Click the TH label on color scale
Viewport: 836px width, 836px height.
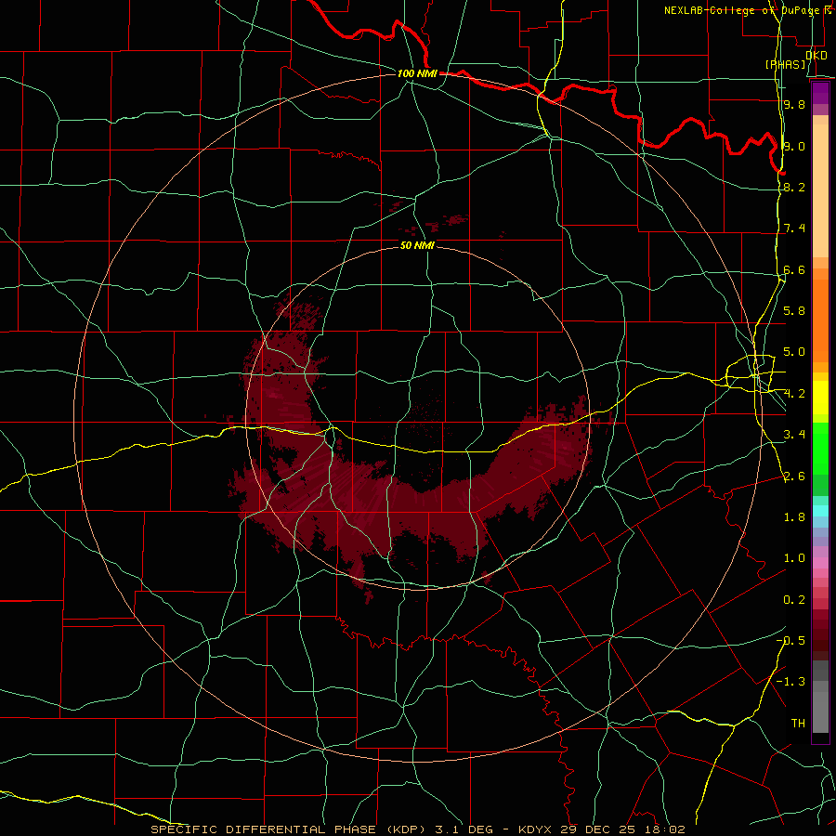click(798, 724)
